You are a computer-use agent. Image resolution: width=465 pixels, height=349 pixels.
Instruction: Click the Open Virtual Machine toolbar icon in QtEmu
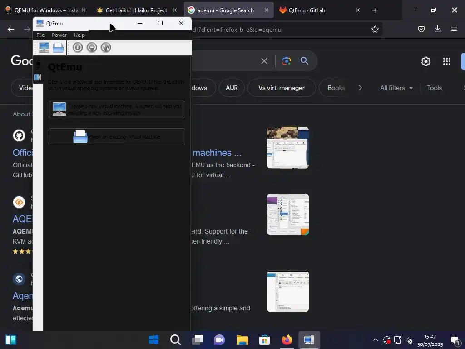(58, 47)
